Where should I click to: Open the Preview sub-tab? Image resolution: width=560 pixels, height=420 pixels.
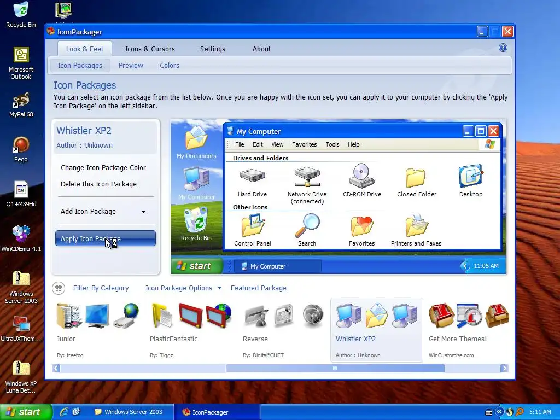coord(131,66)
